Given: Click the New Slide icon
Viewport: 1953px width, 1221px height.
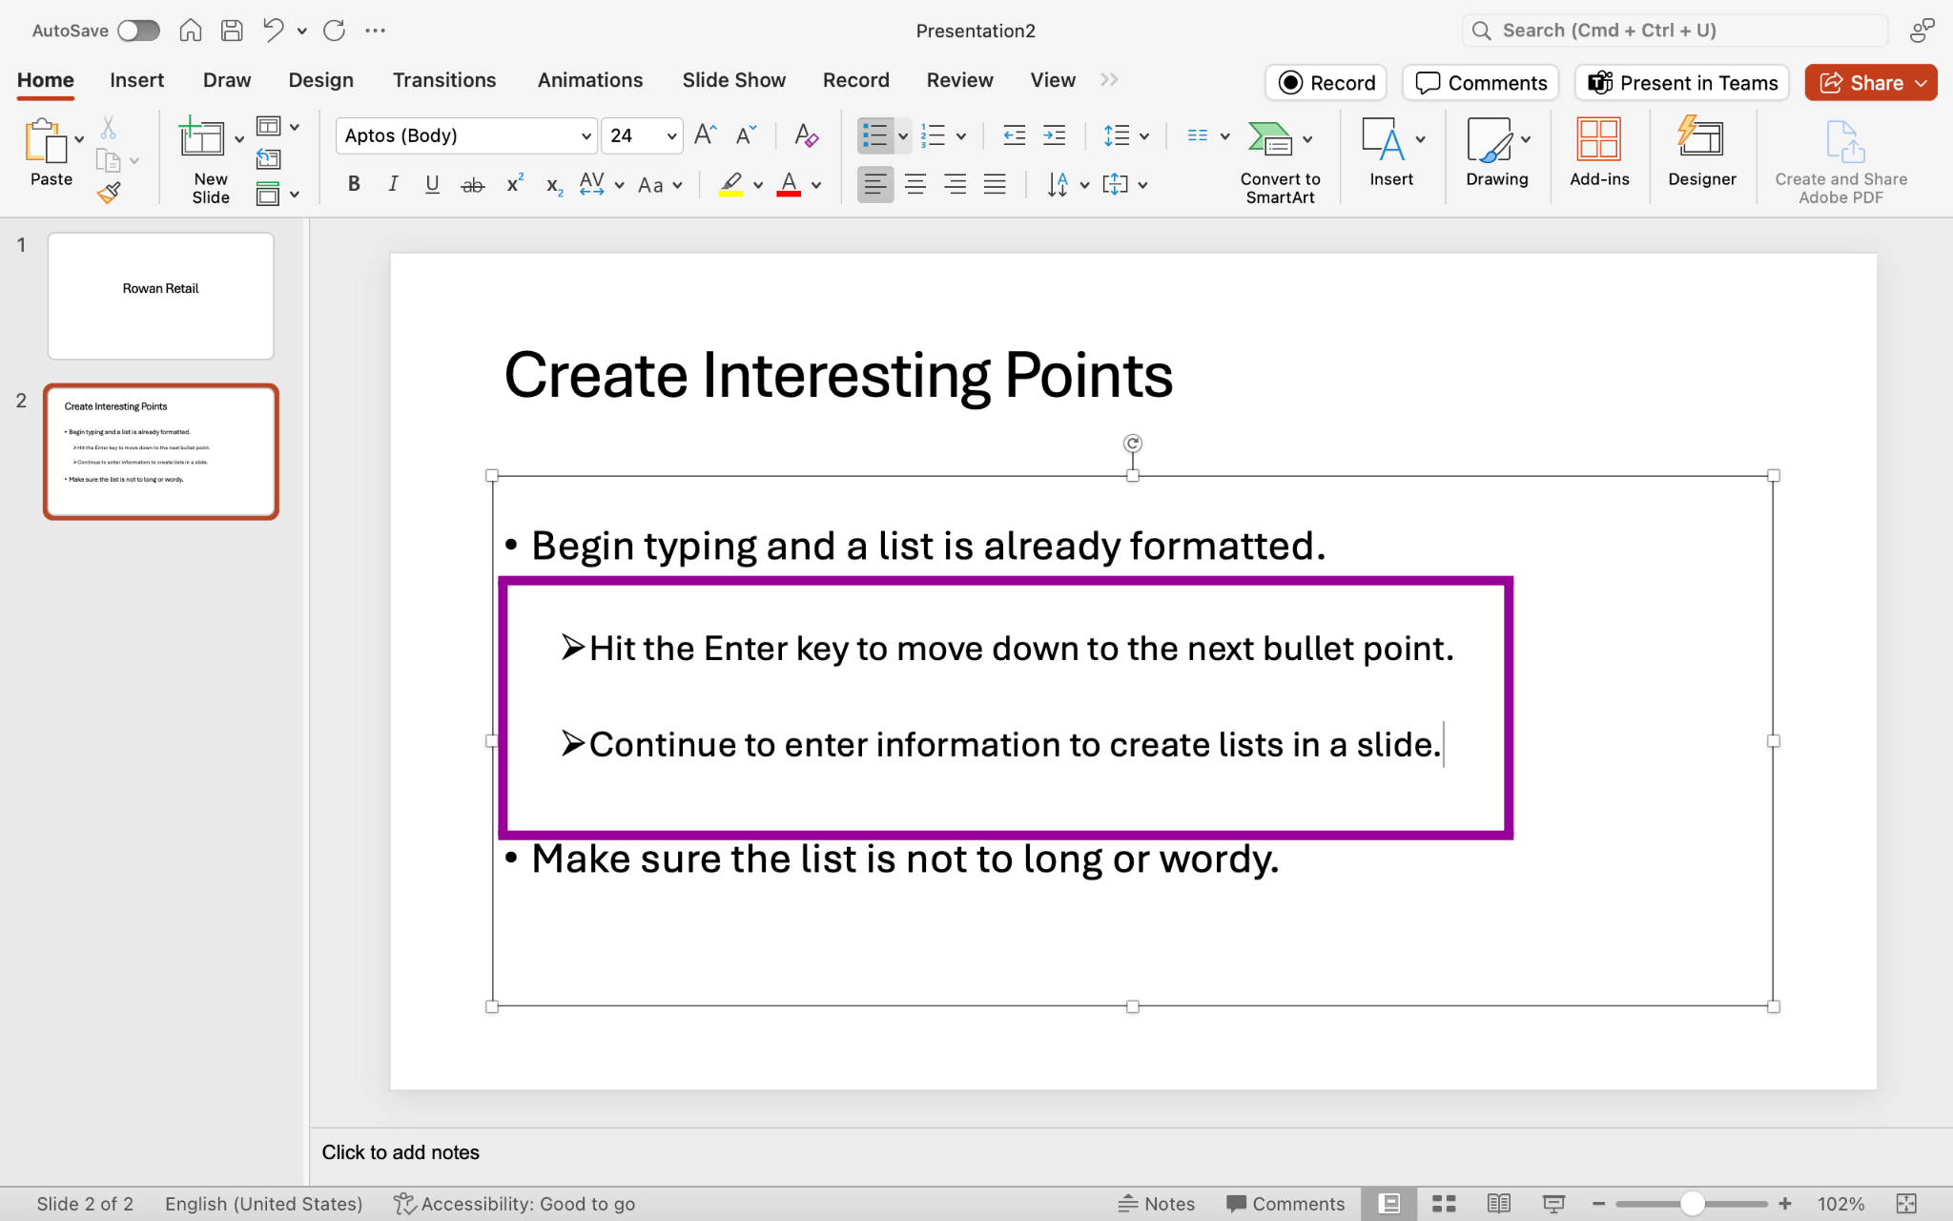Looking at the screenshot, I should tap(201, 138).
